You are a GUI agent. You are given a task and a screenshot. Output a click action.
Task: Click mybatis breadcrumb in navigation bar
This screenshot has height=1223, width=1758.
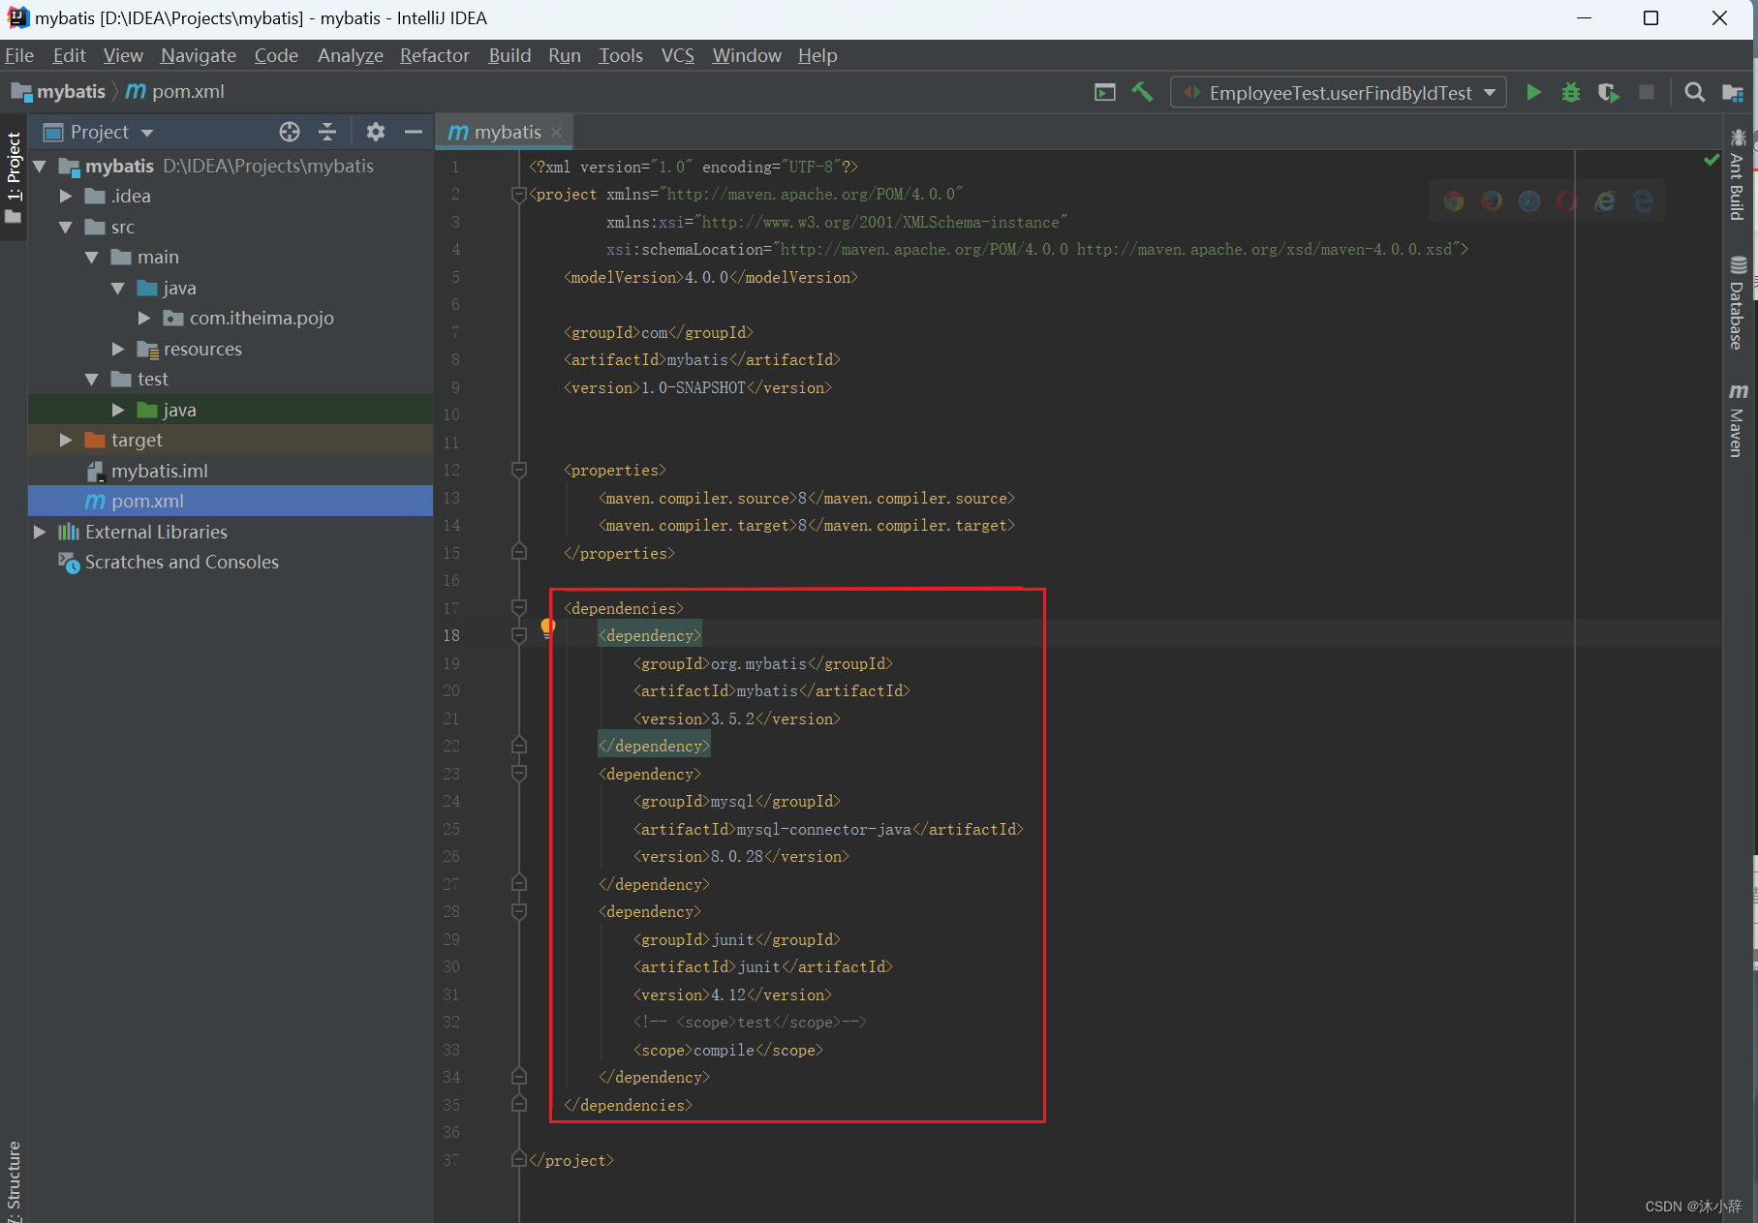coord(58,92)
